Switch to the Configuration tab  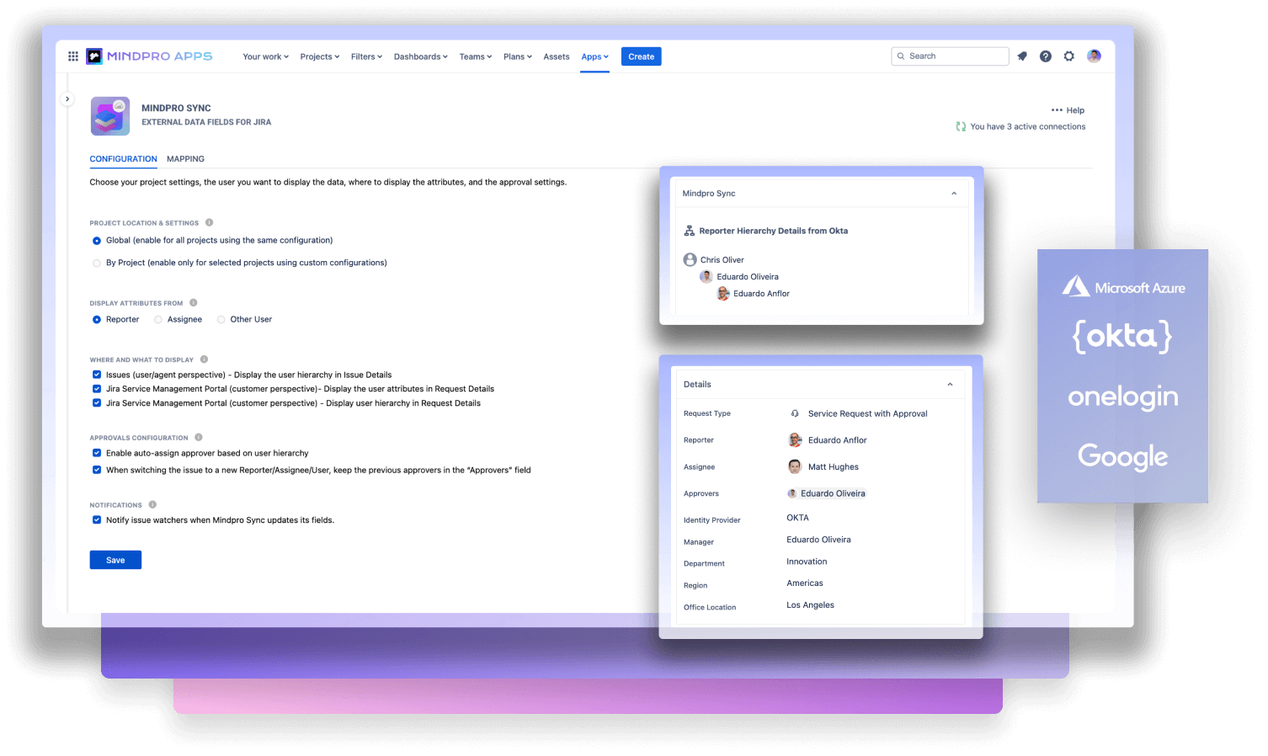click(x=124, y=159)
